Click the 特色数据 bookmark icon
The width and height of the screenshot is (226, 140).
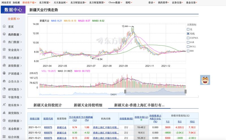coord(4,57)
